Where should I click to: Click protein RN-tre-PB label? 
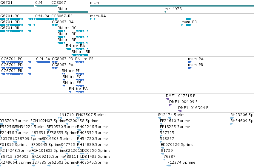(84, 59)
